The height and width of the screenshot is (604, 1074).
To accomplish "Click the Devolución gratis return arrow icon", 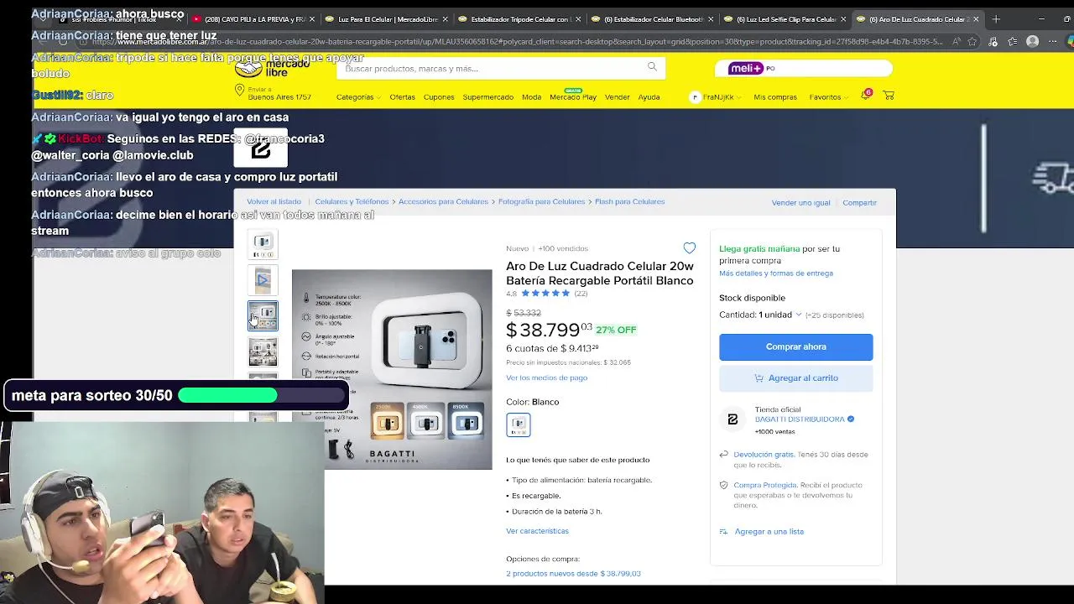I will click(x=723, y=455).
